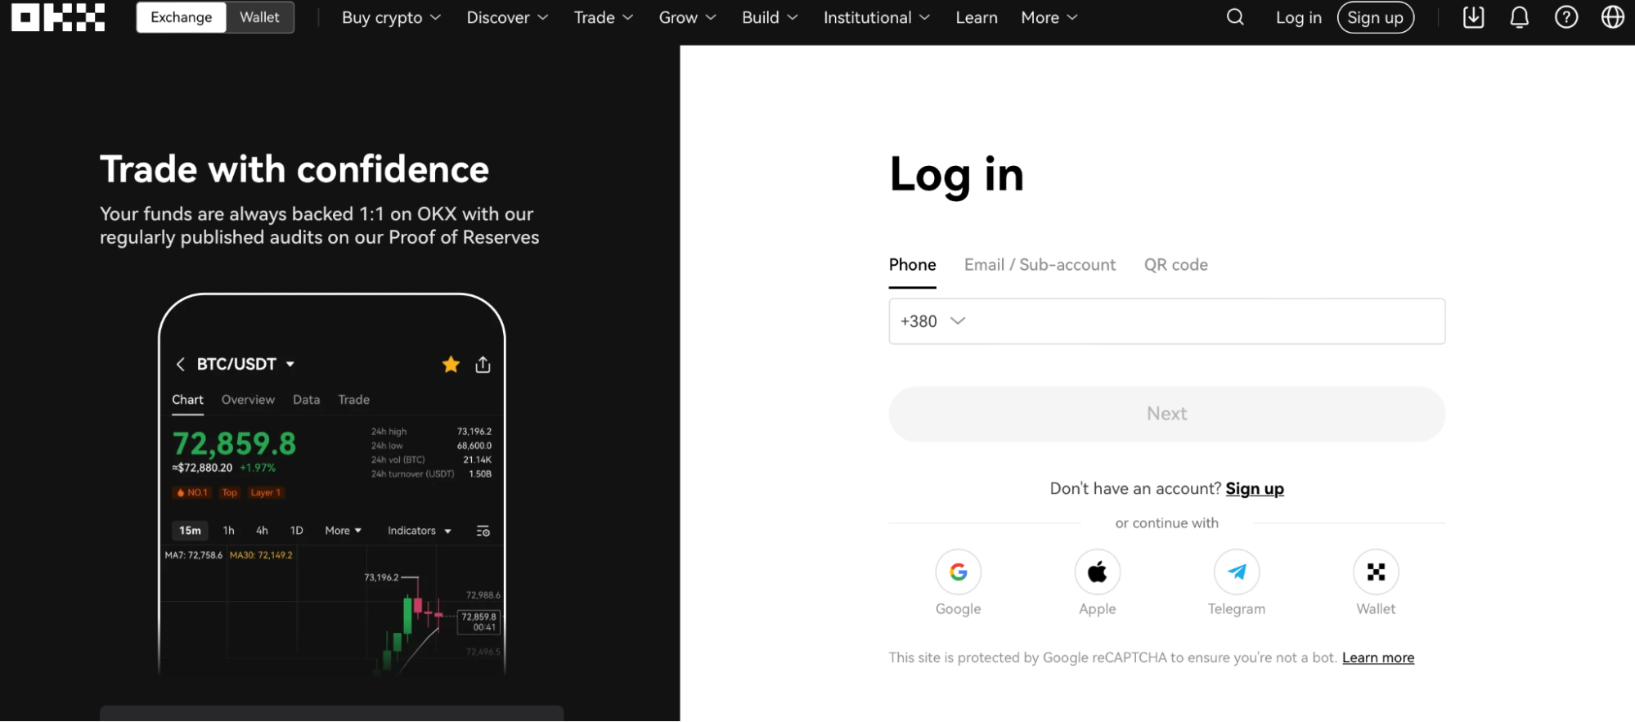Open the search icon in top bar
The image size is (1635, 722).
[1233, 17]
